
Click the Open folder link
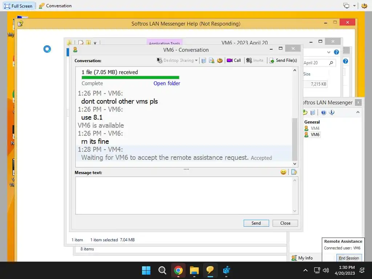[x=167, y=83]
